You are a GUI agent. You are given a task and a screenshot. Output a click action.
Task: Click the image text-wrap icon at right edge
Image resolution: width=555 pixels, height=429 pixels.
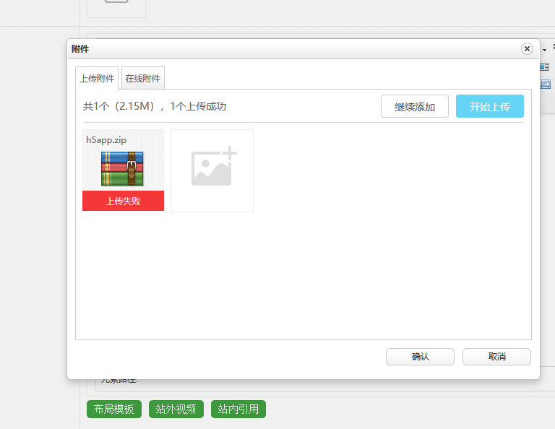(545, 66)
